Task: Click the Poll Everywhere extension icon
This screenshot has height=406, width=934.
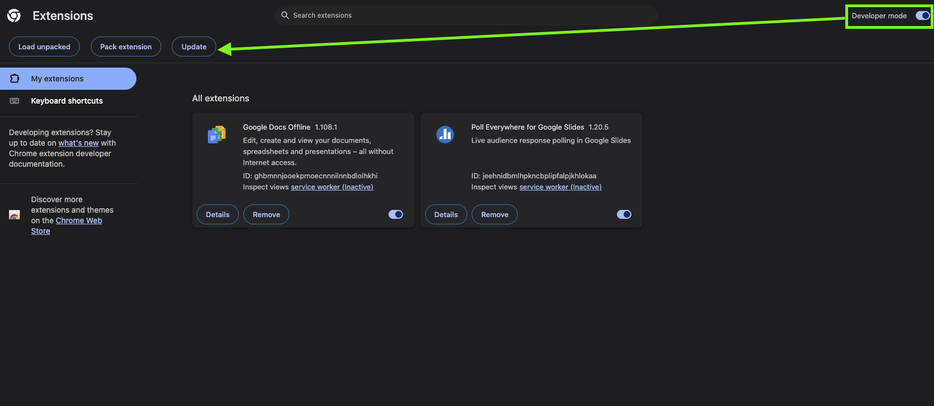Action: (445, 135)
